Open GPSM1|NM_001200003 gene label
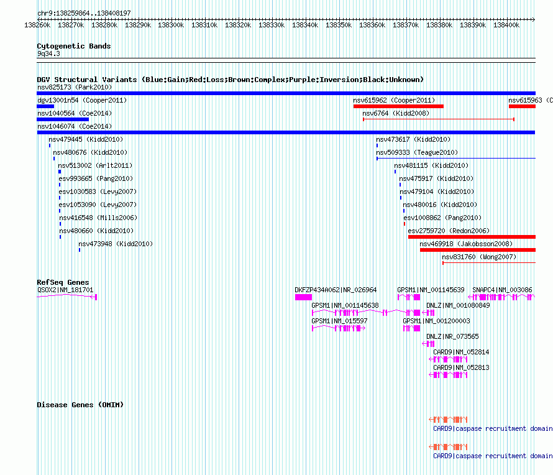The image size is (553, 475). [x=436, y=321]
